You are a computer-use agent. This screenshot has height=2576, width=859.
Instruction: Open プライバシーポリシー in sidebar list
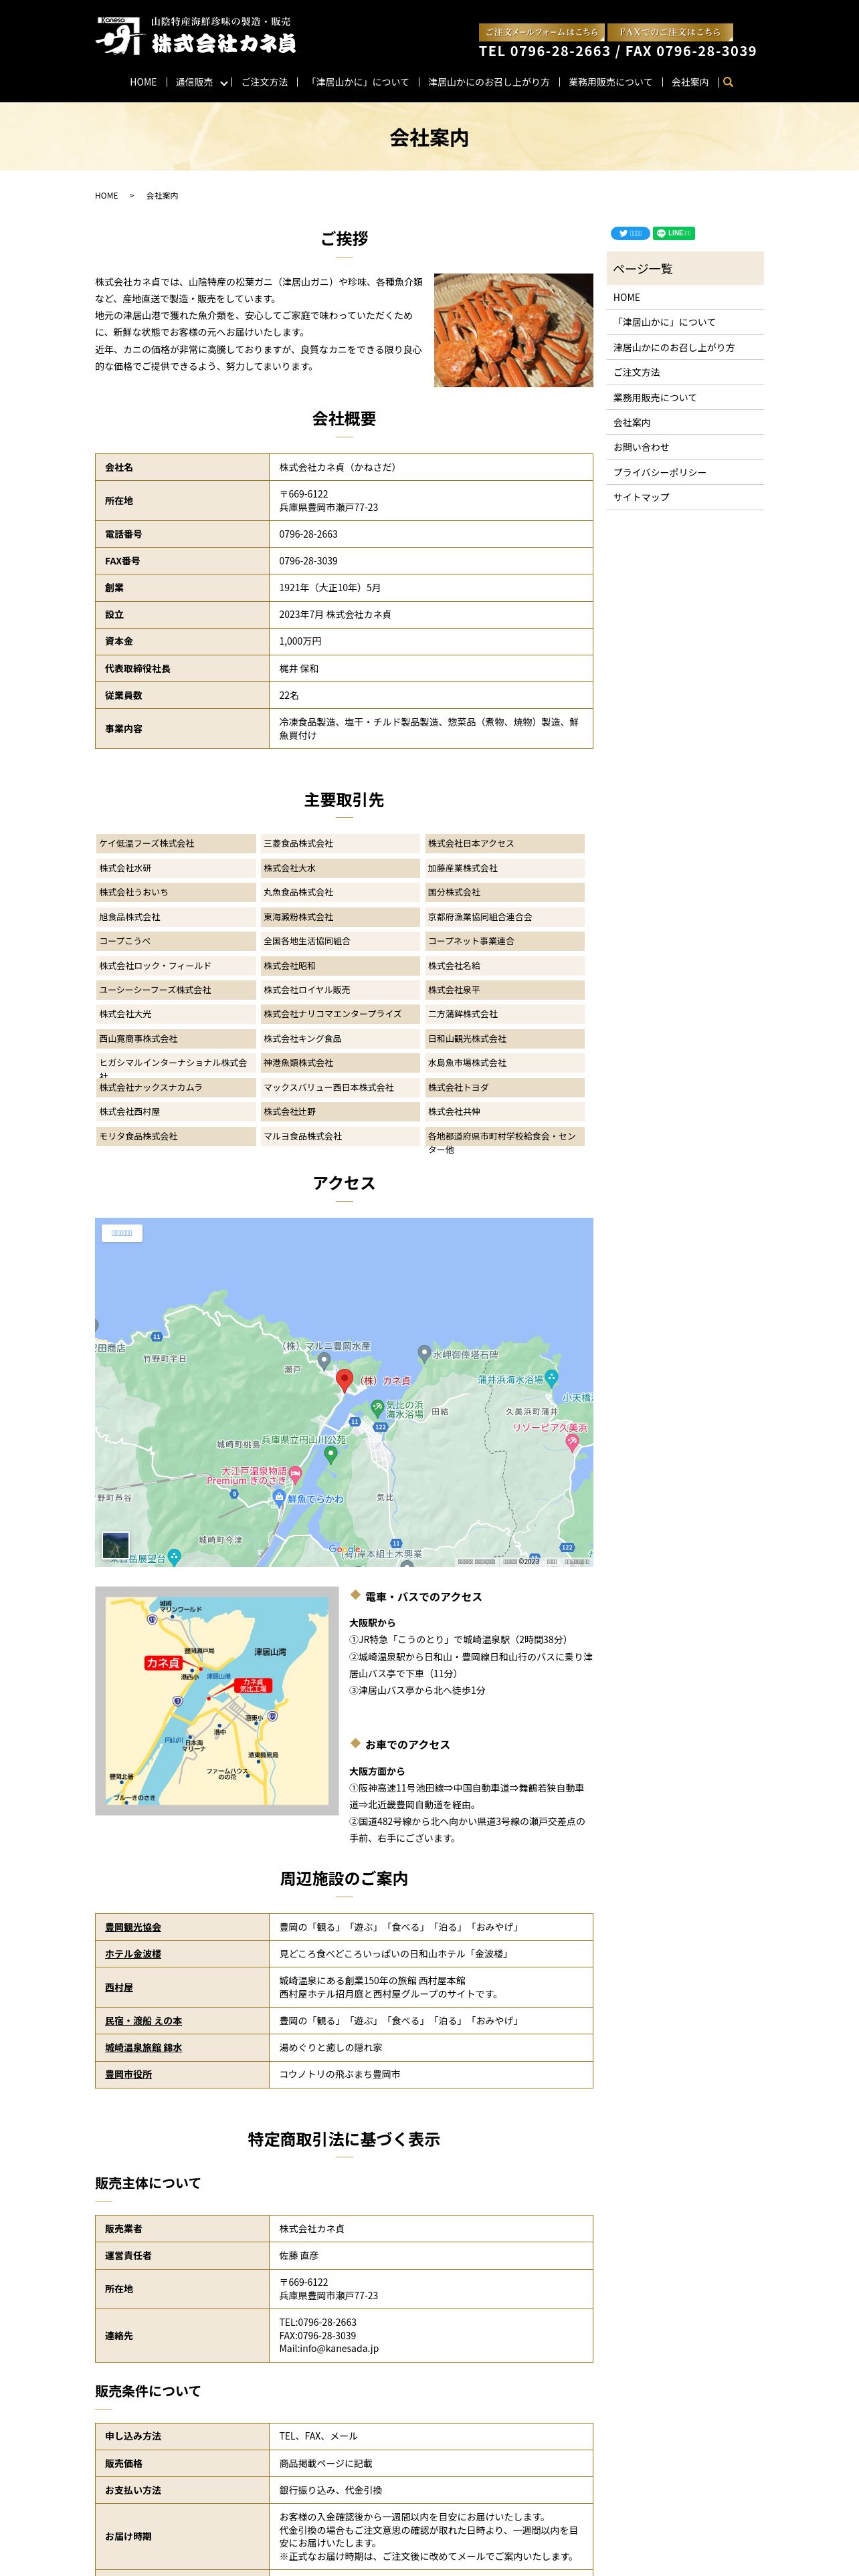[x=685, y=472]
